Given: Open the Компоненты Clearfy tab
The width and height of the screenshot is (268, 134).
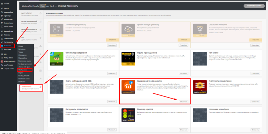Looking at the screenshot, I should tap(31, 88).
